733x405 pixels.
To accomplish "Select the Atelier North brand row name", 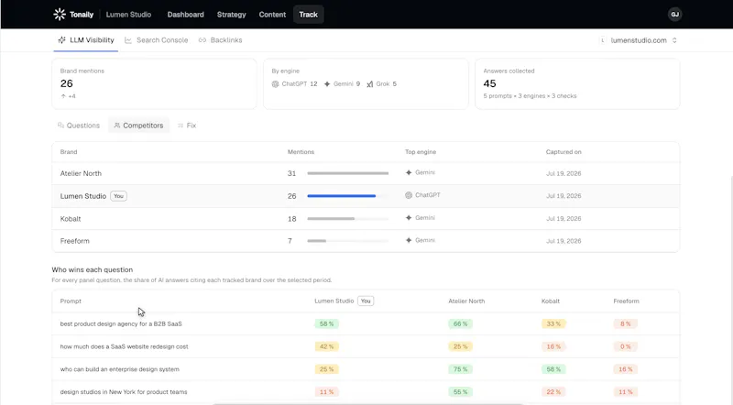I will 81,173.
